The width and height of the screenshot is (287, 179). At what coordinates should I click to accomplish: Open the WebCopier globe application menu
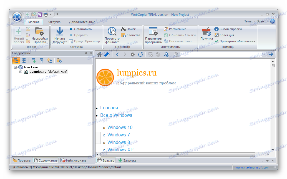(17, 17)
